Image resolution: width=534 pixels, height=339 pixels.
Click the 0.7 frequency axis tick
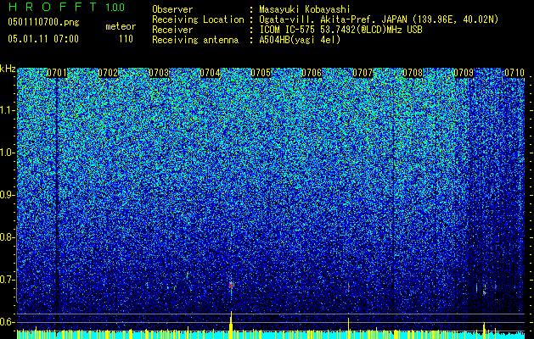pos(8,280)
